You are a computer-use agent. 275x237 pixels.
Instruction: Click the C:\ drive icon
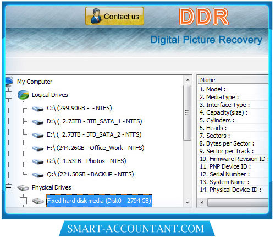38,109
